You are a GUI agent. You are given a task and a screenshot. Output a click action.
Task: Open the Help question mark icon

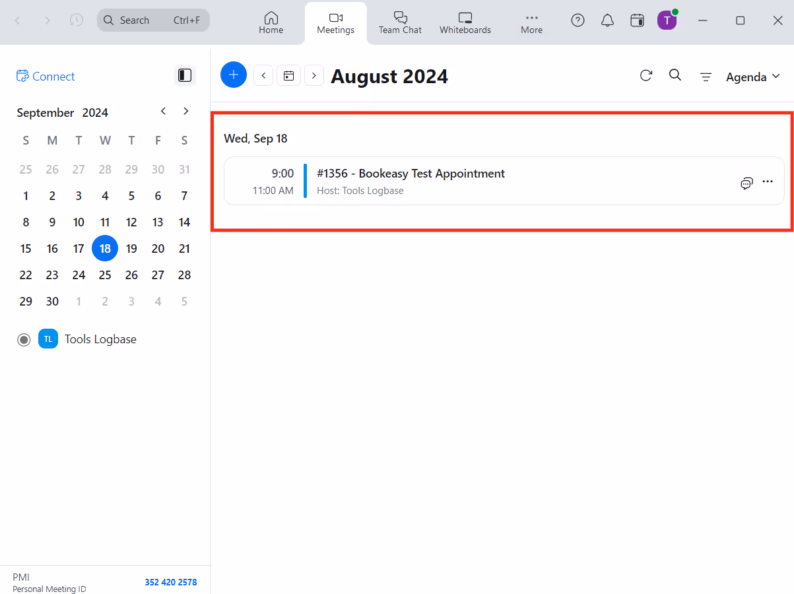pyautogui.click(x=578, y=20)
